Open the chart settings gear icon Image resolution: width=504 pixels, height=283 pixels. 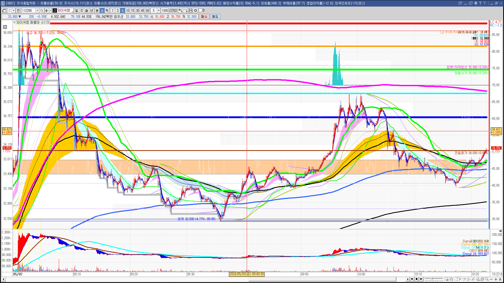coord(196,10)
